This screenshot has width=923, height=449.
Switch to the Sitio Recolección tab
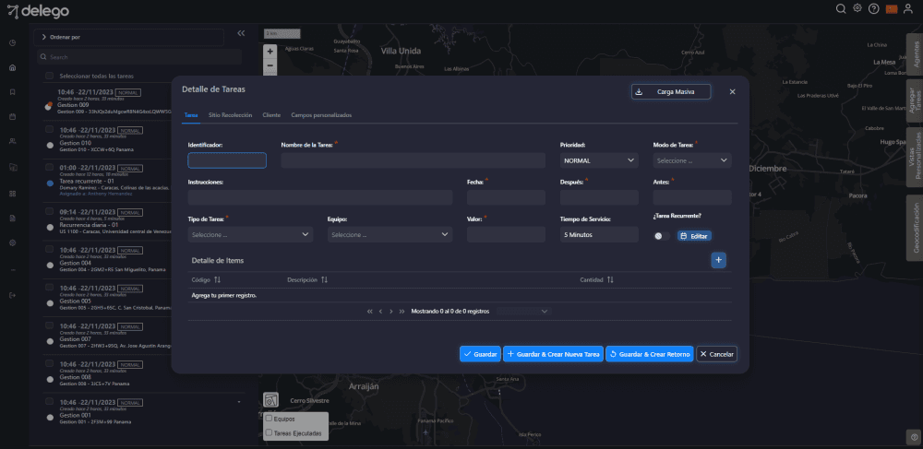[x=230, y=115]
